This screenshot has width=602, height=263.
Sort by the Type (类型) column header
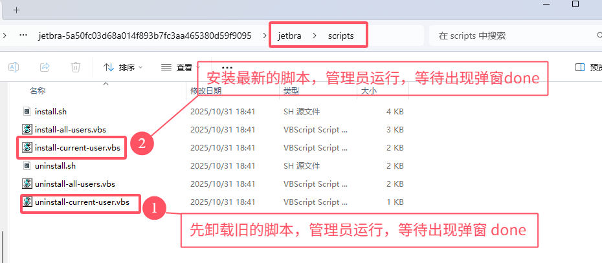(x=291, y=91)
